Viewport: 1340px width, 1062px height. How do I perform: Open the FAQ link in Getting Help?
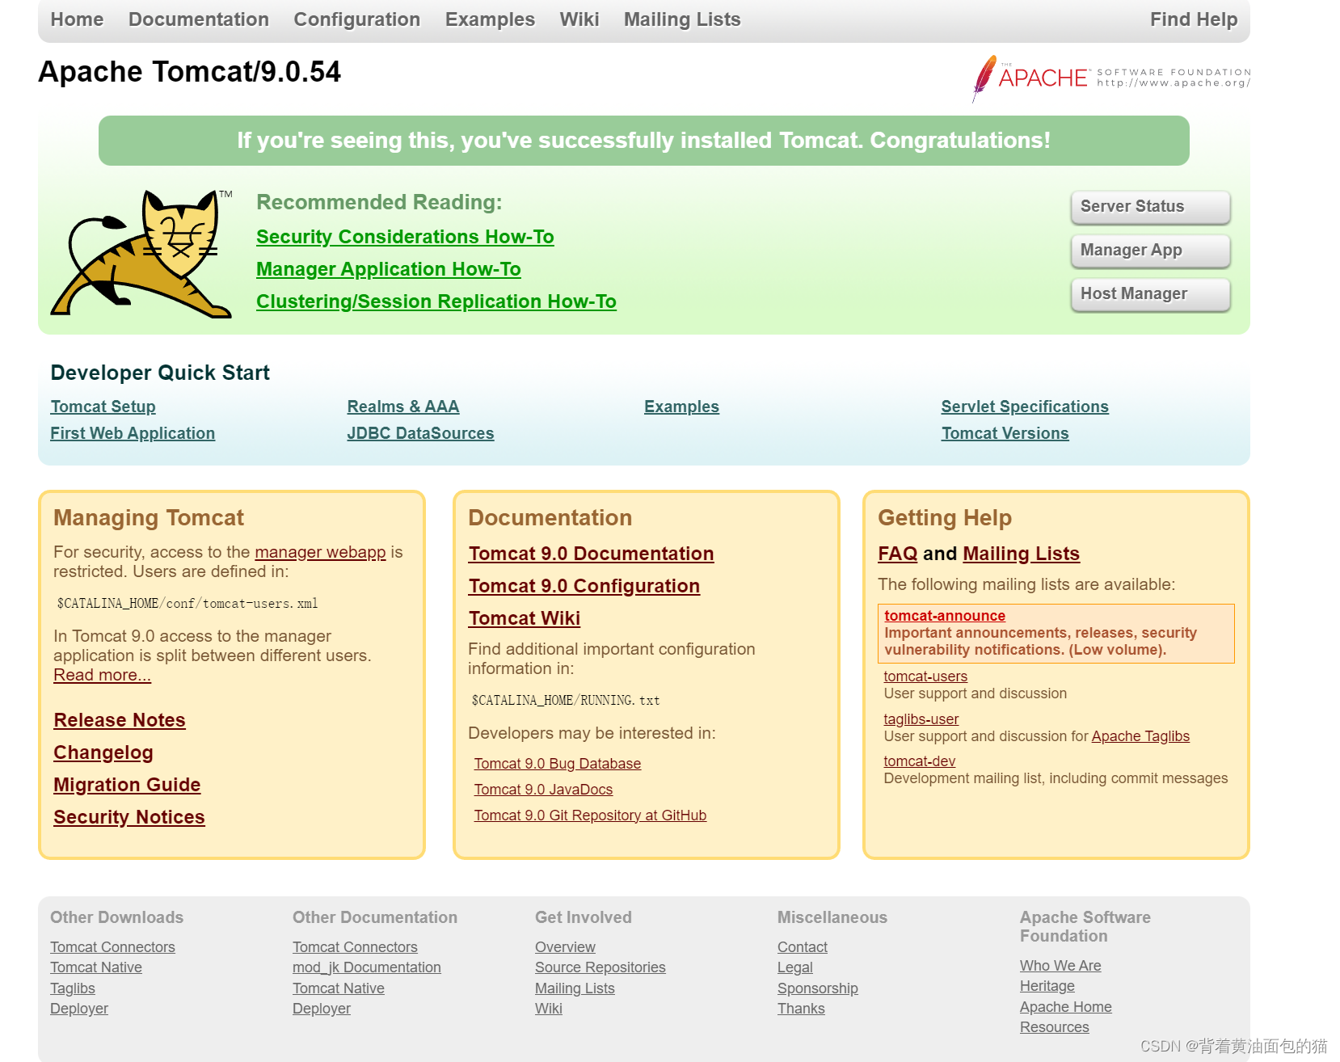click(x=898, y=554)
